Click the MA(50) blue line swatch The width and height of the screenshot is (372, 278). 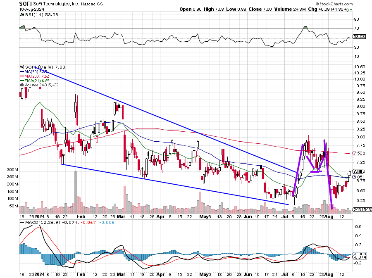point(22,71)
